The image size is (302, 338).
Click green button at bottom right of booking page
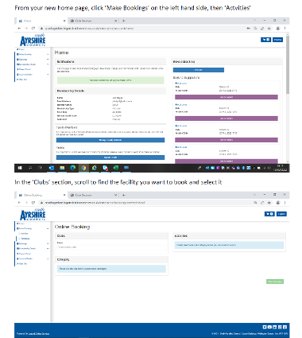(275, 282)
